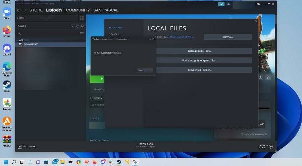Click the Browse... button
Image resolution: width=302 pixels, height=166 pixels.
coord(228,37)
